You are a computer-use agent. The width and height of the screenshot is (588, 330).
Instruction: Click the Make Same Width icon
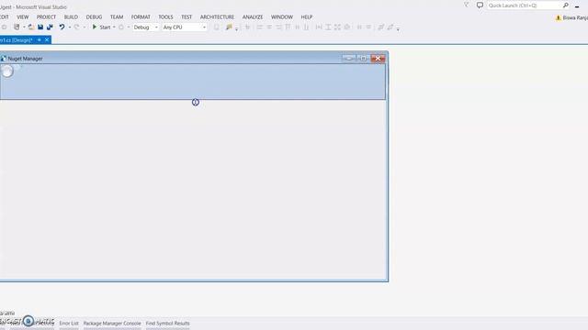[319, 27]
